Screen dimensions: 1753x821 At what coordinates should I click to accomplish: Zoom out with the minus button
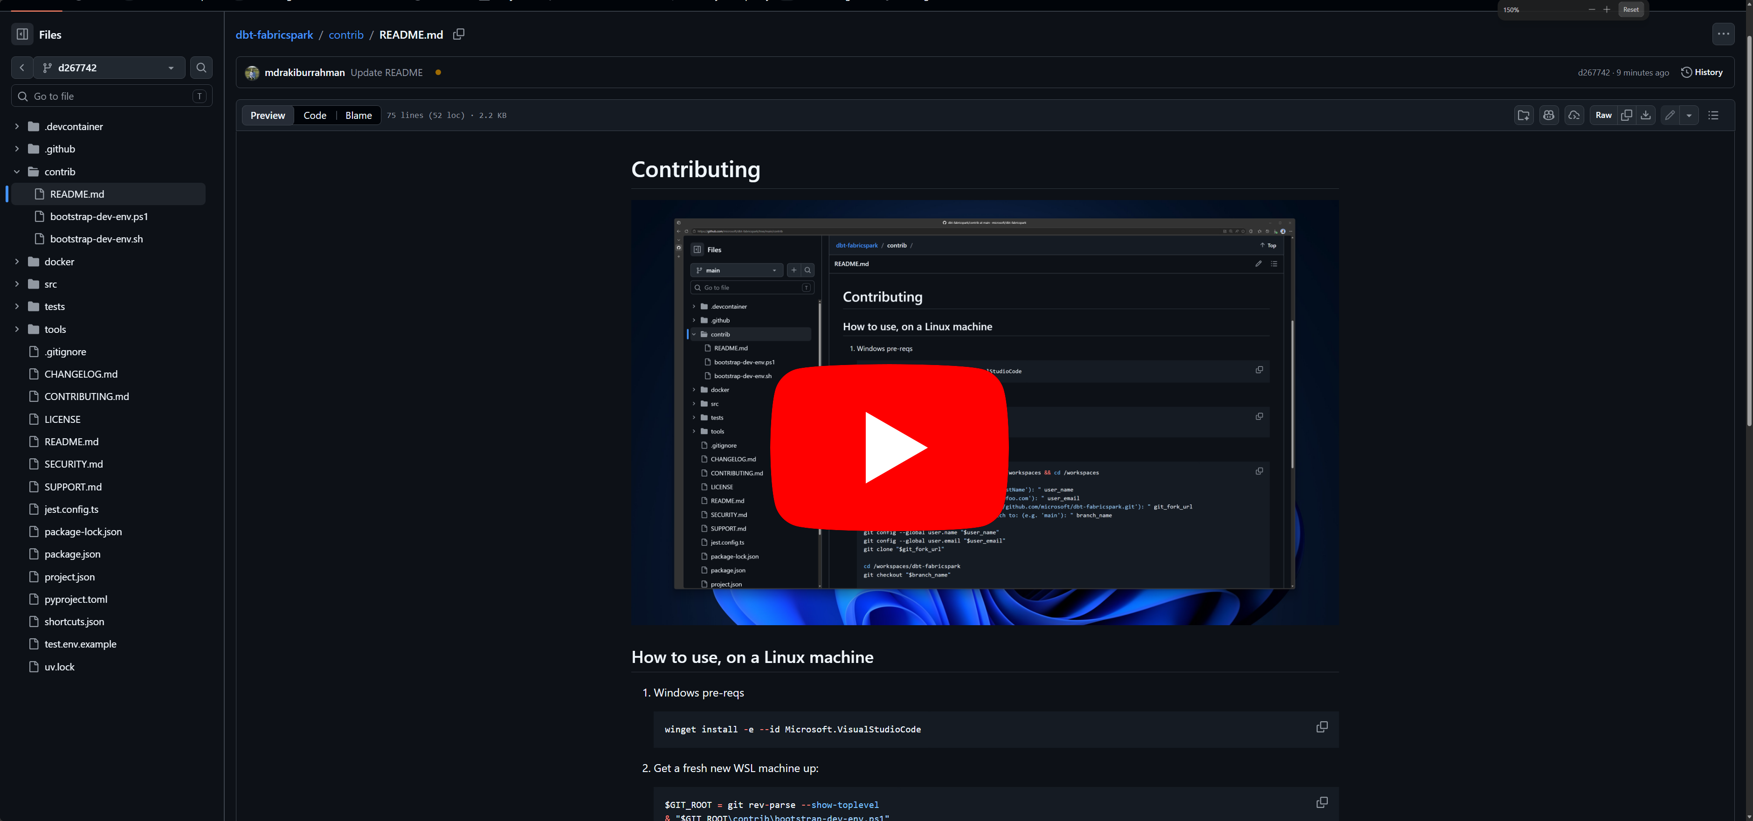click(x=1592, y=9)
